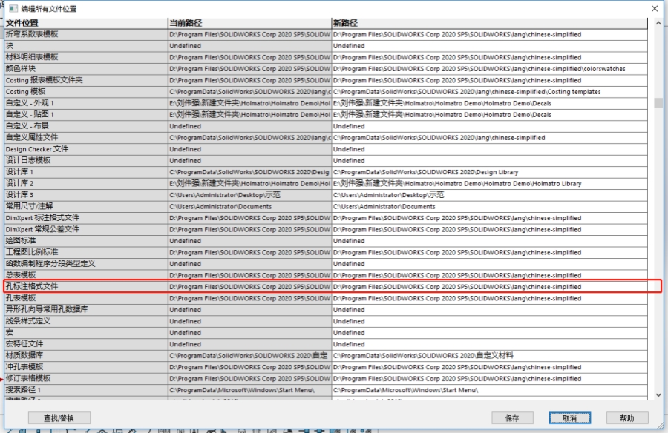668x433 pixels.
Task: Edit new path for 颜色样块
Action: (x=490, y=68)
